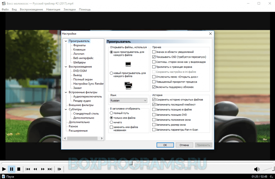Screen dimensions: 275x179
Task: Collapse the Воспроизведение tree section
Action: tap(65, 67)
